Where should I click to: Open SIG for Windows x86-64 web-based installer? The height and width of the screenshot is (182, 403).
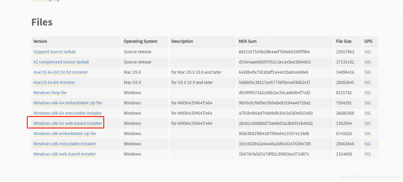coord(367,123)
